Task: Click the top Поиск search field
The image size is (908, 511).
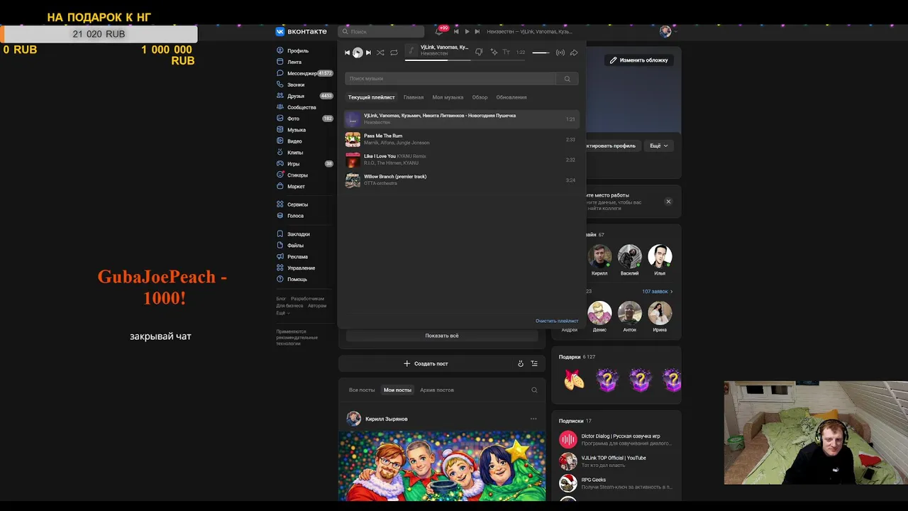Action: coord(381,31)
